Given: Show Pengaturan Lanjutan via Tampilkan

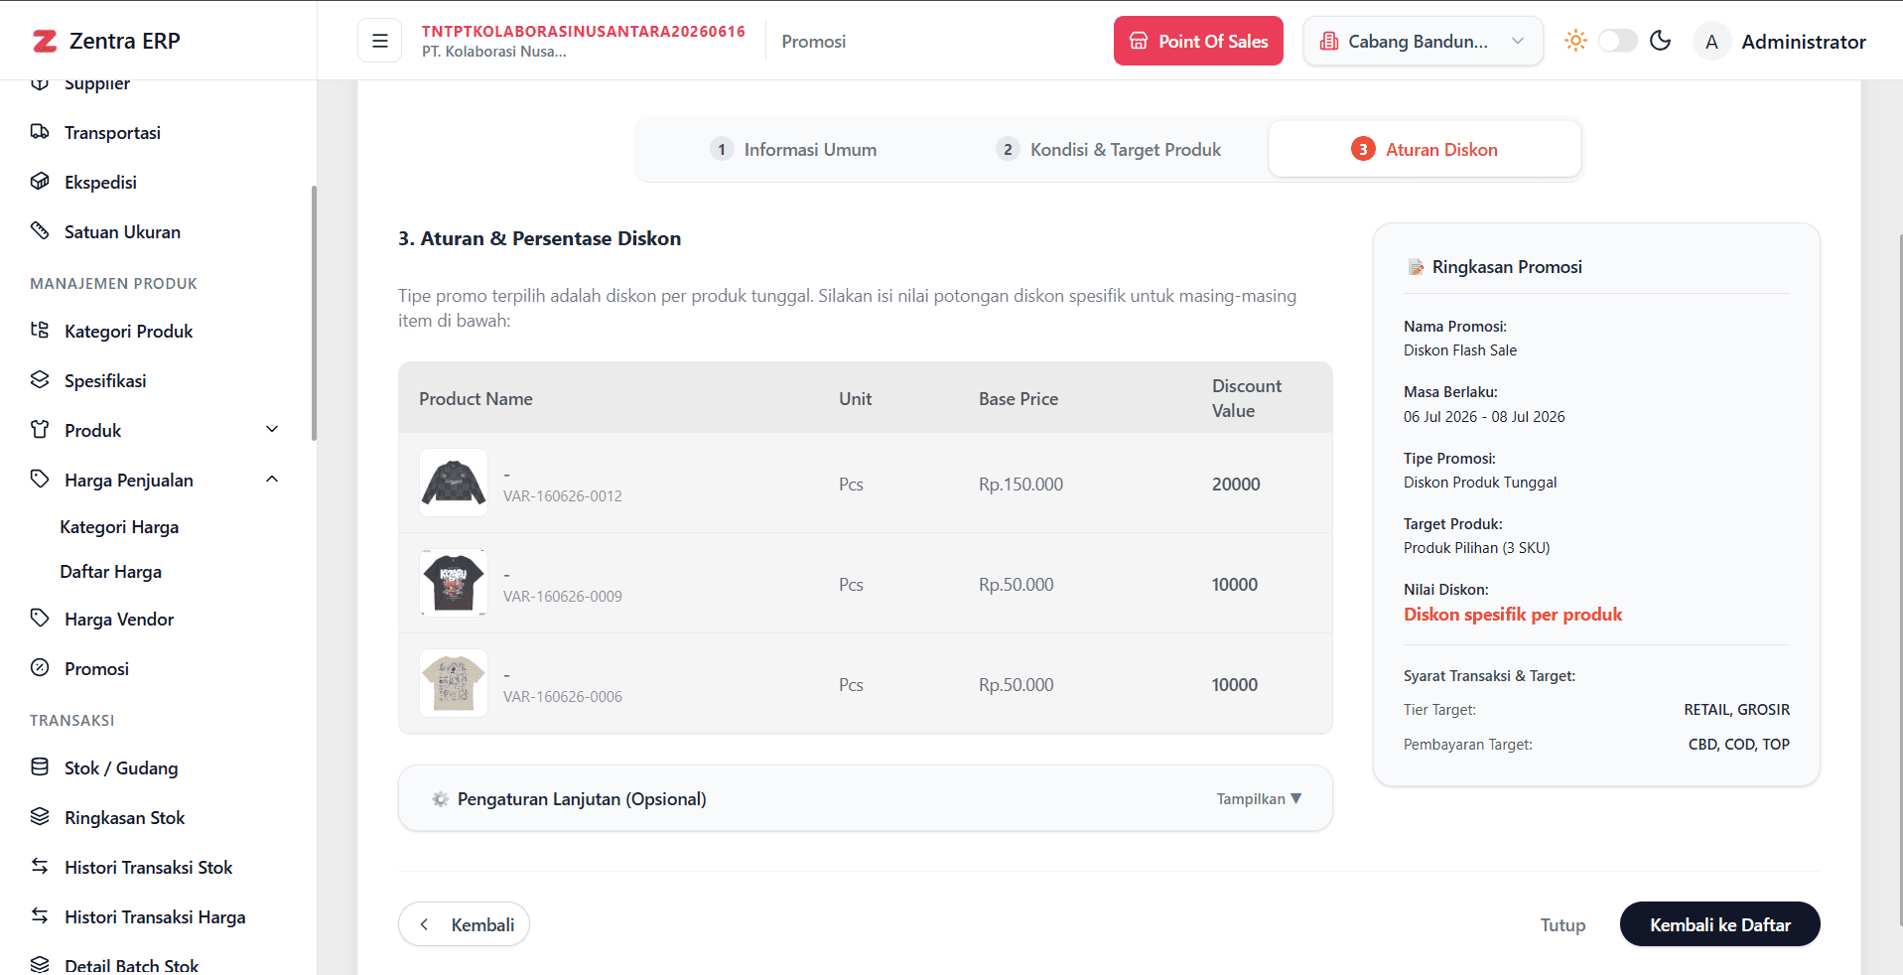Looking at the screenshot, I should click(x=1259, y=799).
